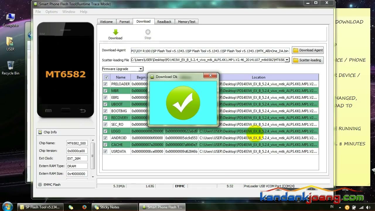Click the Stop icon in toolbar
The height and width of the screenshot is (211, 375).
[148, 32]
